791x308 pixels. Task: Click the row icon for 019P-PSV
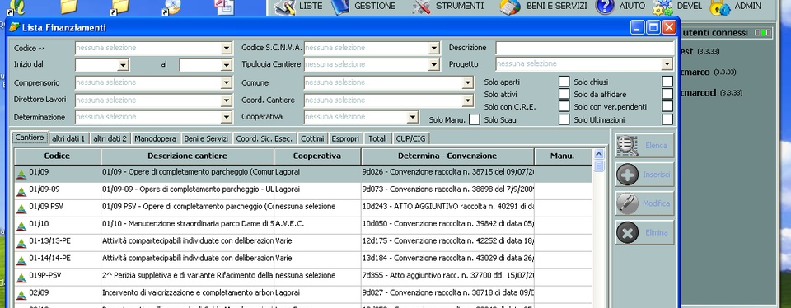point(21,278)
